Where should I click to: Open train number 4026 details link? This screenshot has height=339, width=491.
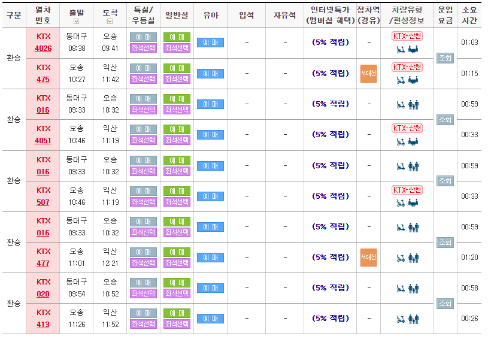(43, 49)
